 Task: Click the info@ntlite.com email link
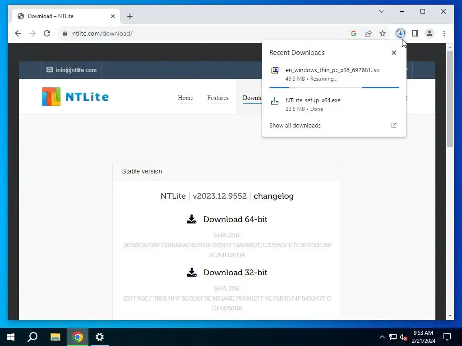pos(76,70)
